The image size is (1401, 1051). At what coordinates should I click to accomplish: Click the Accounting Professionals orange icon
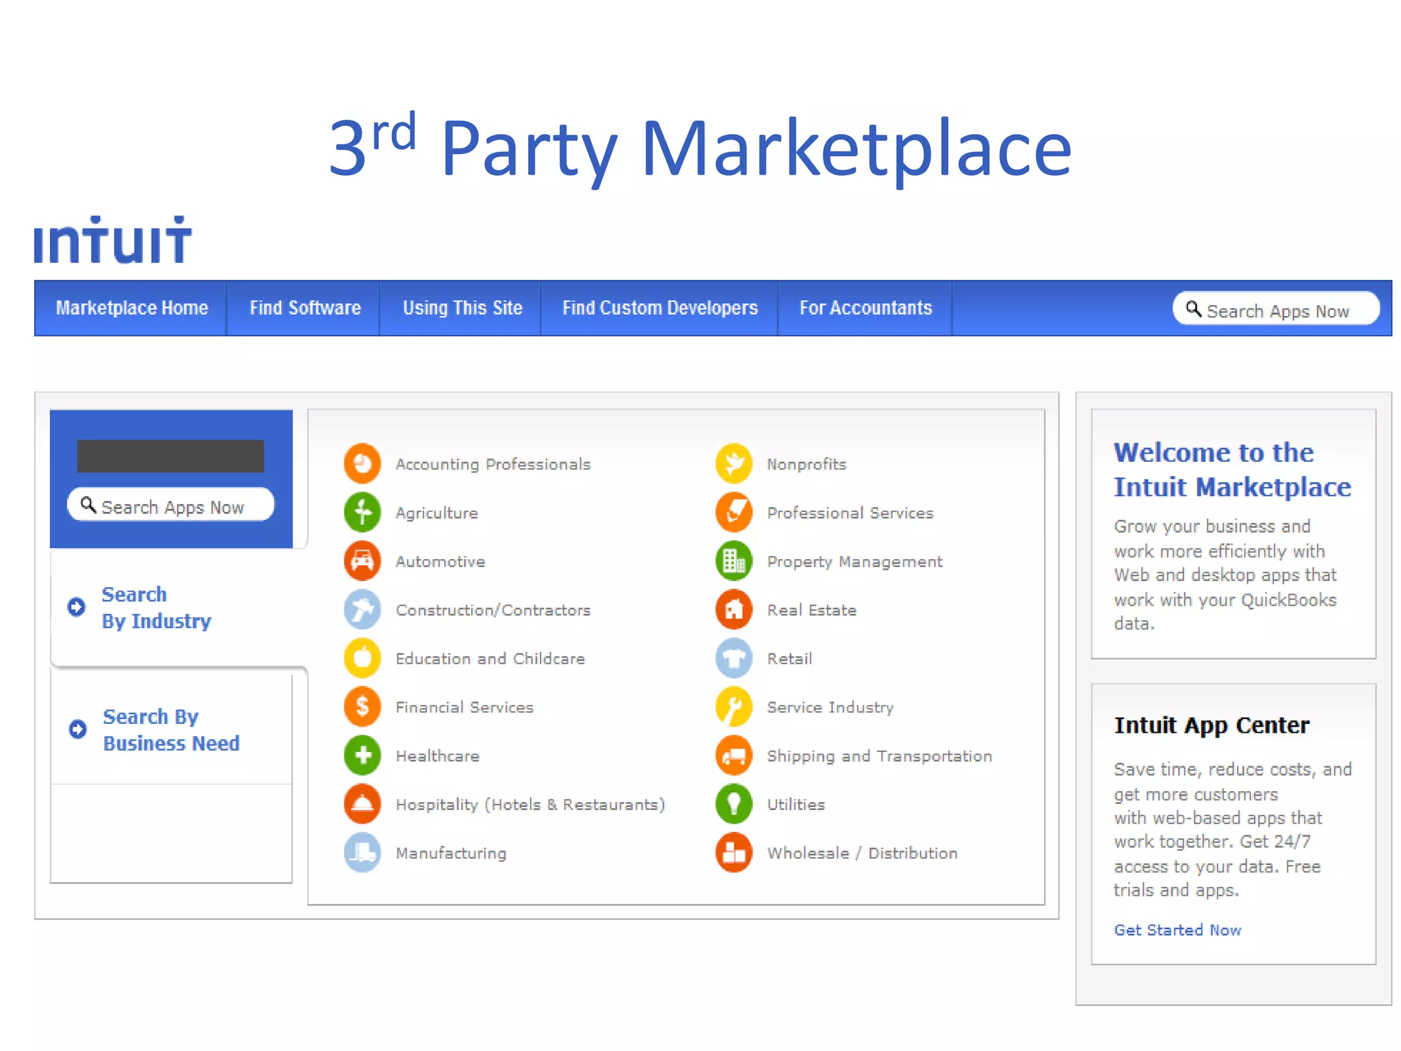click(x=363, y=463)
